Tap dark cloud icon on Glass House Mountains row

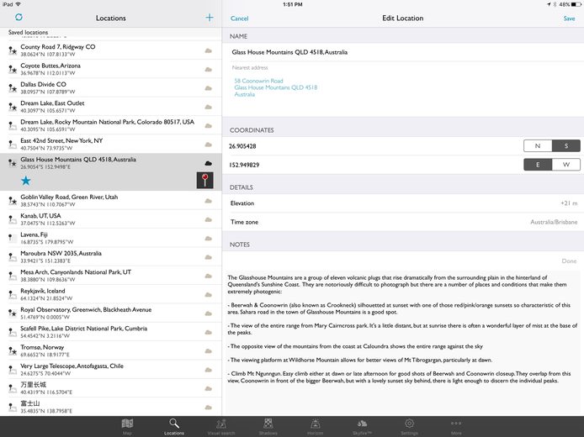[x=208, y=163]
